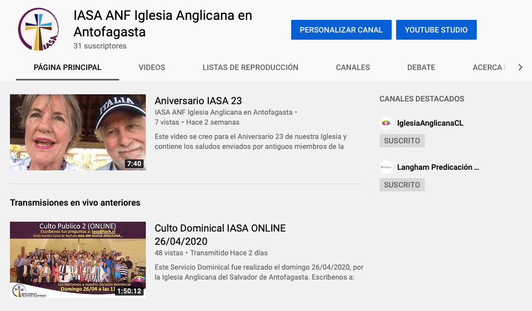The width and height of the screenshot is (532, 311).
Task: Click the Langham Predicación channel icon
Action: coord(386,167)
